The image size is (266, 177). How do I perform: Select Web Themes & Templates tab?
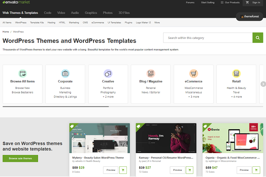[x=20, y=13]
